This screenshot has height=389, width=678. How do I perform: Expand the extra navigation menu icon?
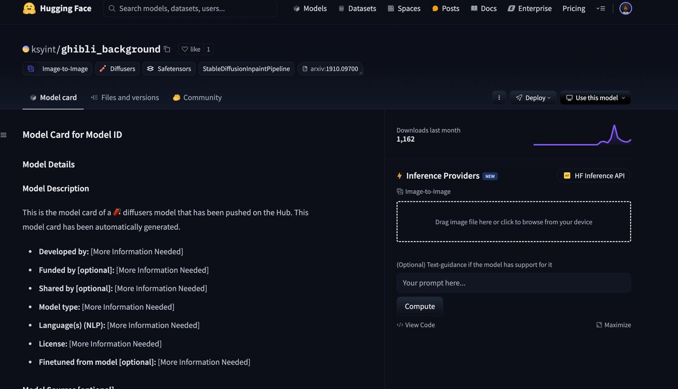point(601,8)
